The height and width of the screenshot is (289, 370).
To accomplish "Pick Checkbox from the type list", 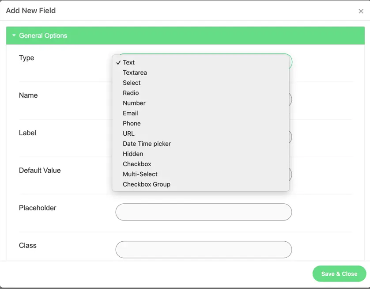I will pyautogui.click(x=137, y=164).
